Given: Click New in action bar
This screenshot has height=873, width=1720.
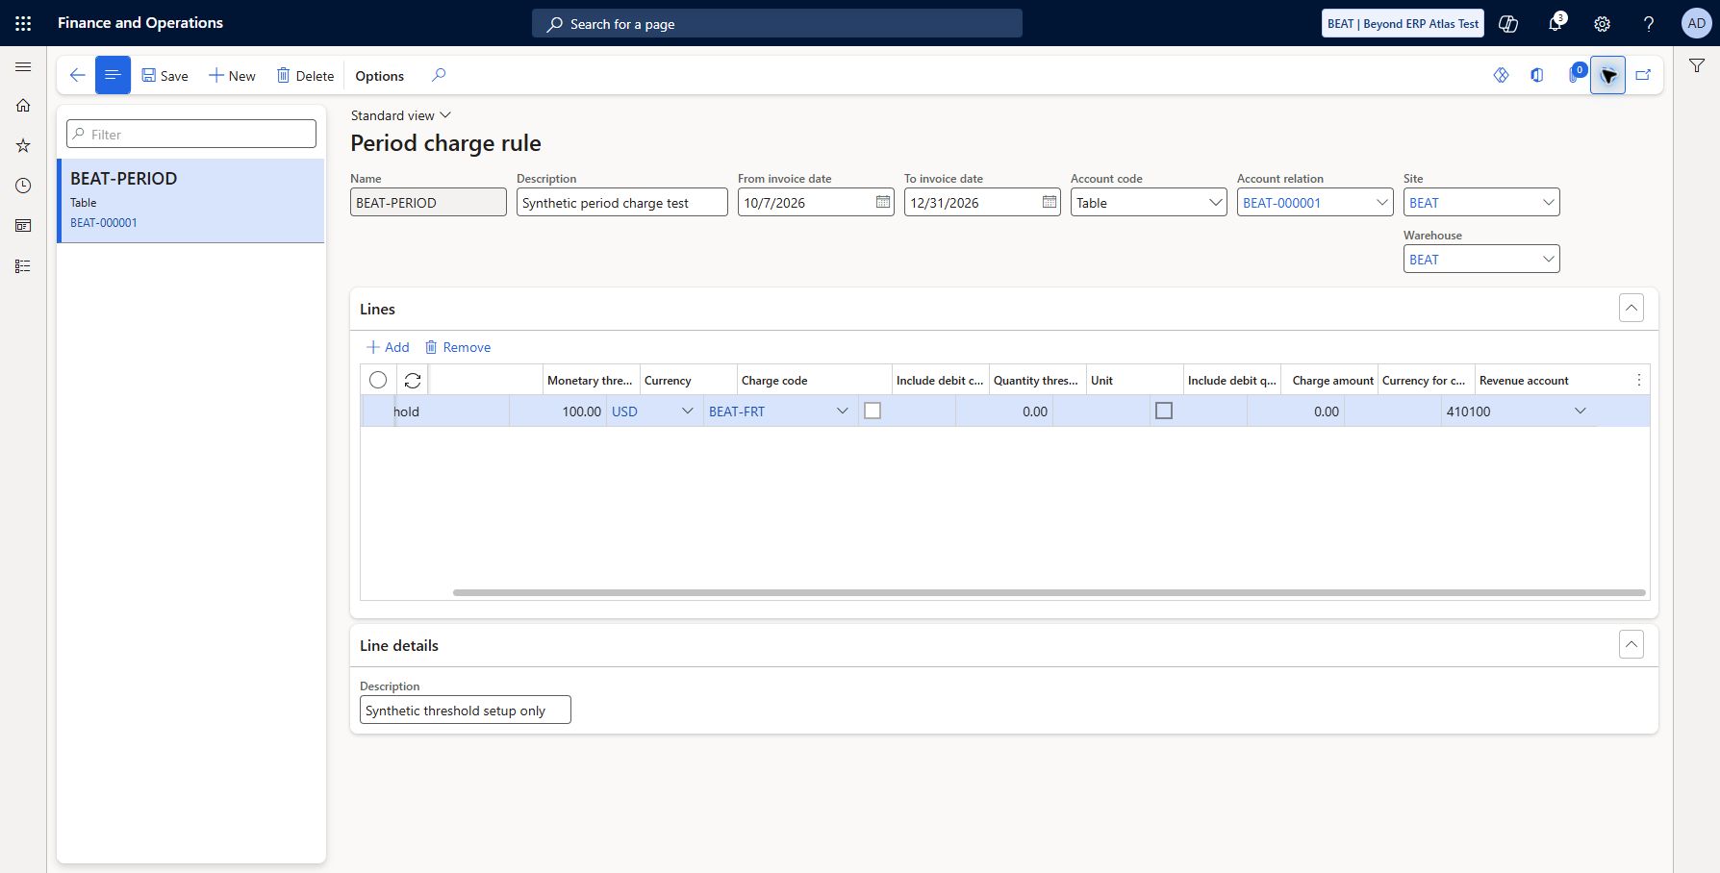Looking at the screenshot, I should pos(232,75).
